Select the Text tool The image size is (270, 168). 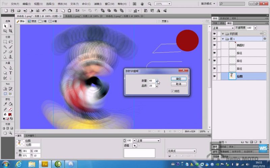tap(10, 73)
